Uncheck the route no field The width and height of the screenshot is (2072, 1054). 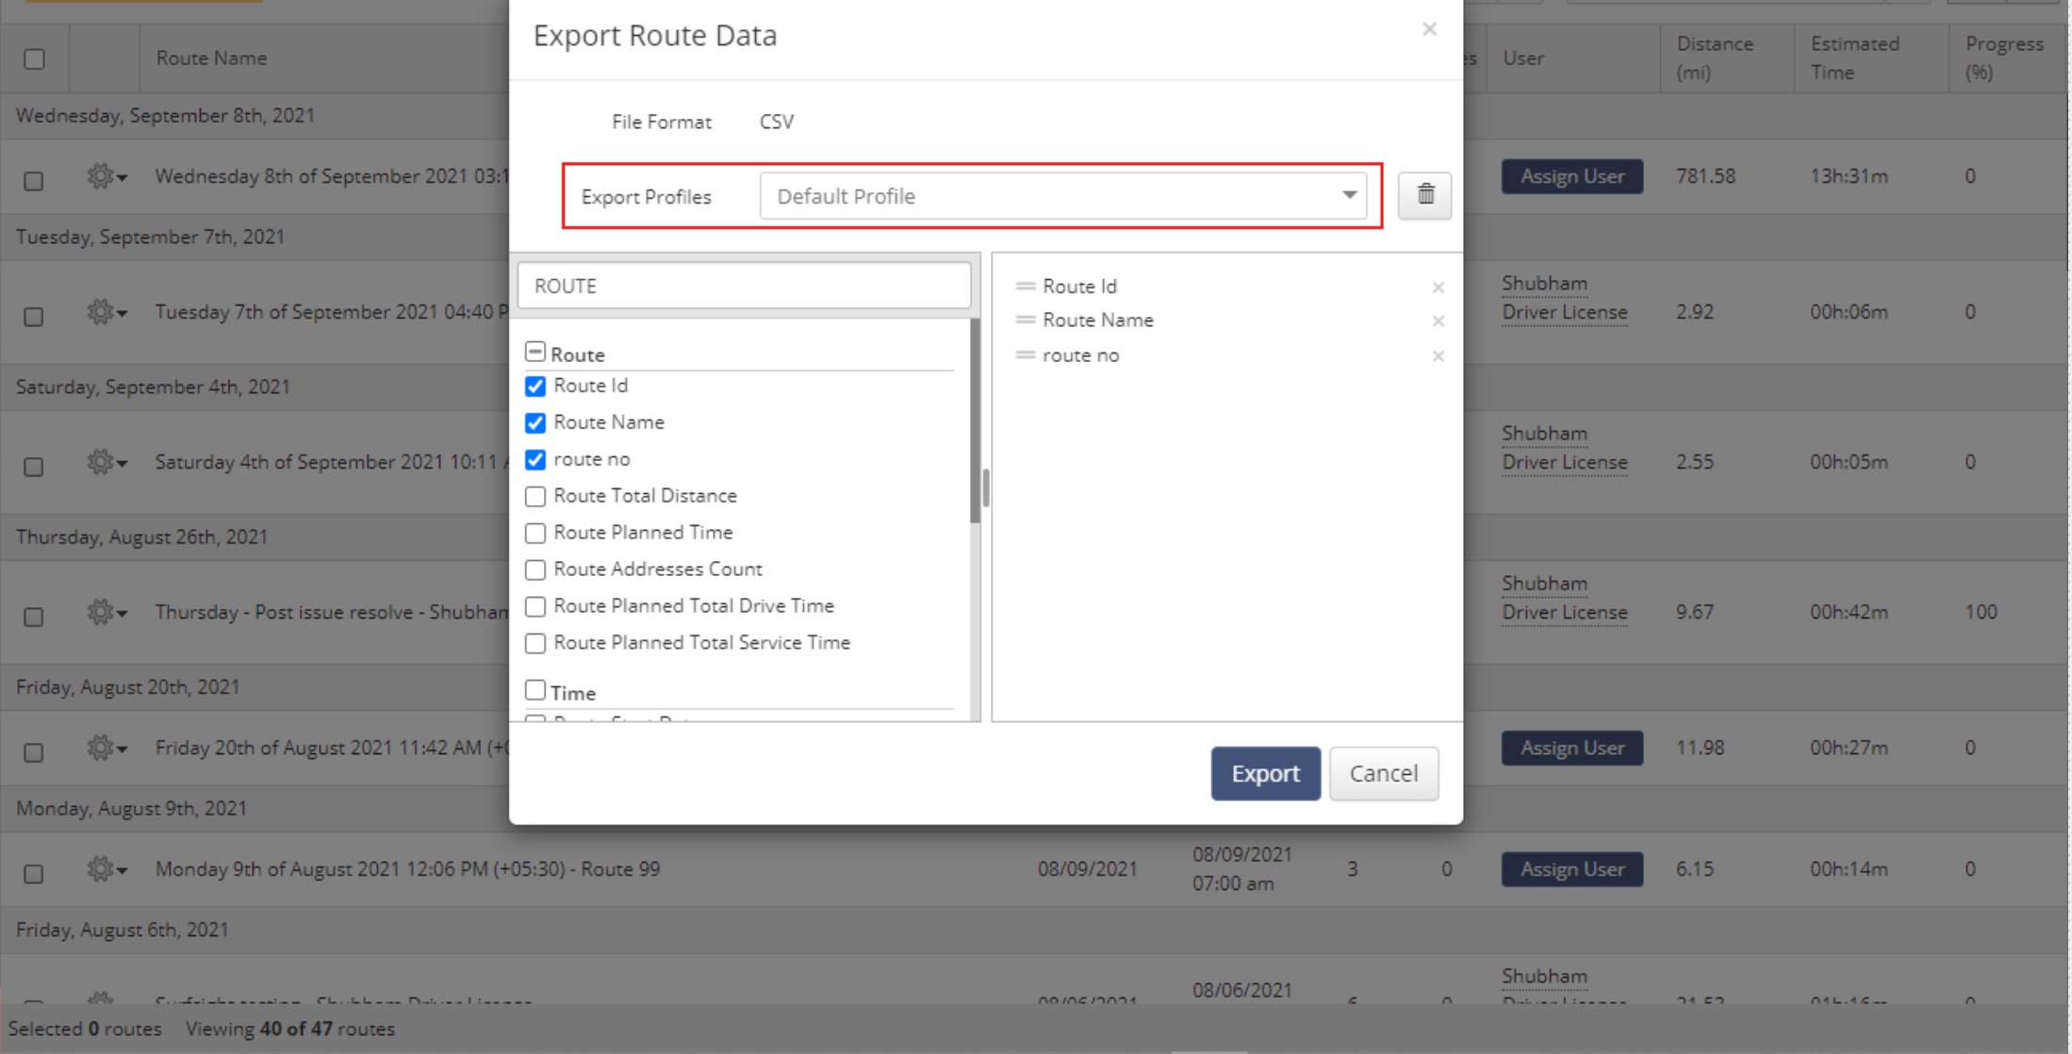(x=535, y=460)
